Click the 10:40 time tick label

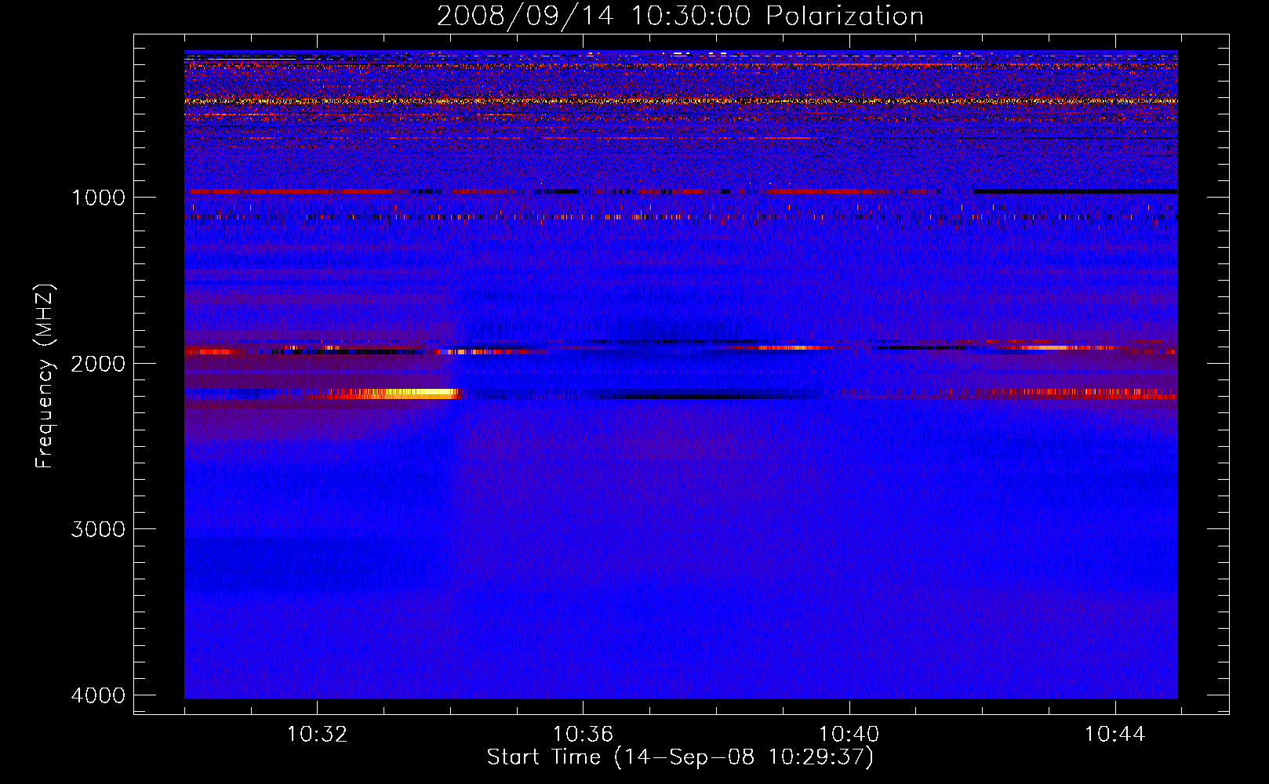tap(849, 735)
